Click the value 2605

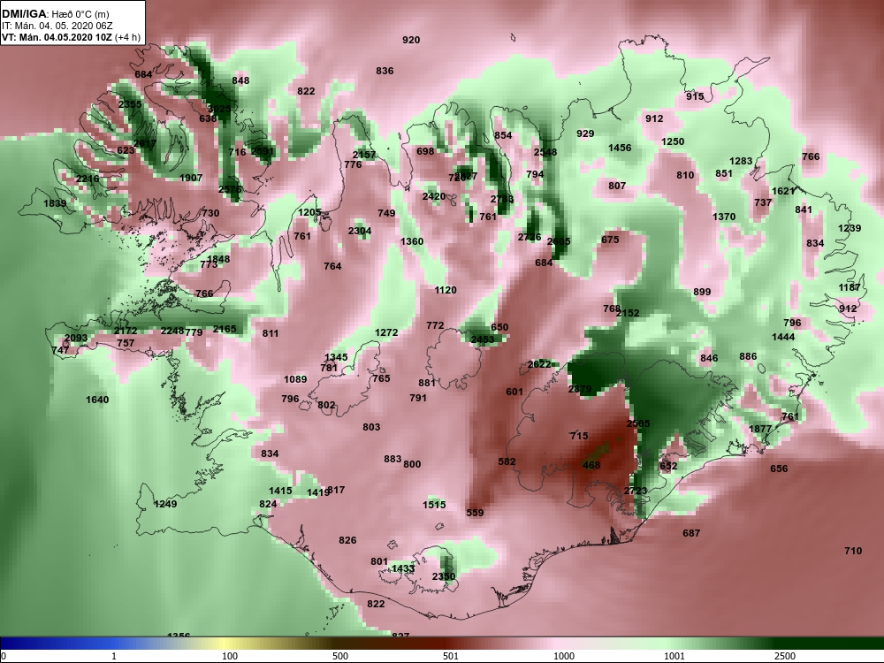559,242
